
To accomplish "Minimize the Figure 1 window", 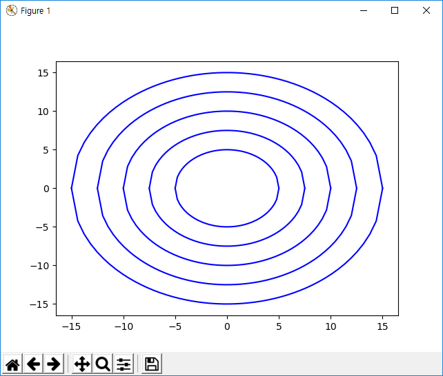I will tap(364, 10).
